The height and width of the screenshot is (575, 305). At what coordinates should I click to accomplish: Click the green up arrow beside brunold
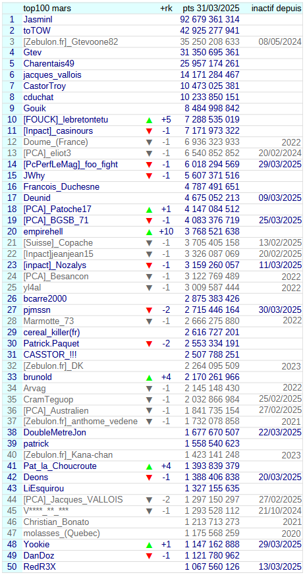tap(149, 377)
